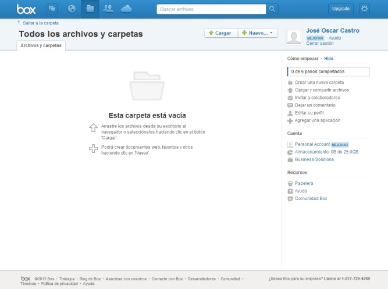Open Saltar a la carpeta link

[x=40, y=23]
